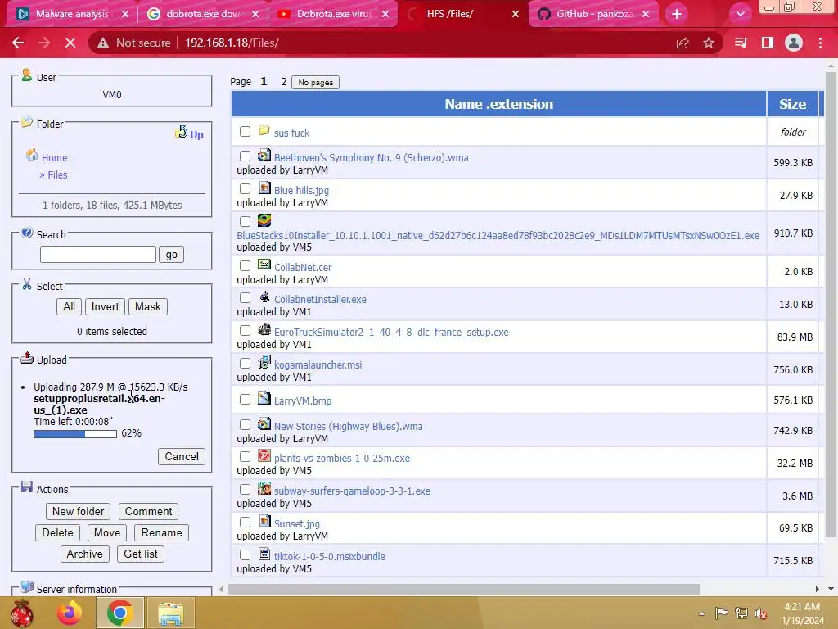This screenshot has width=838, height=629.
Task: Click the address bar URL
Action: tap(232, 43)
